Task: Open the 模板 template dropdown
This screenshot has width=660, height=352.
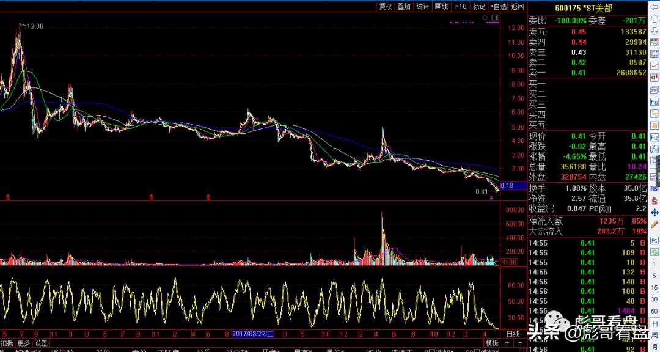Action: 491,343
